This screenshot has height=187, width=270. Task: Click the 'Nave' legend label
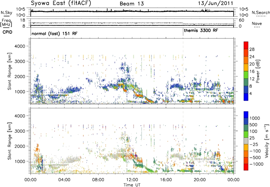(x=257, y=23)
